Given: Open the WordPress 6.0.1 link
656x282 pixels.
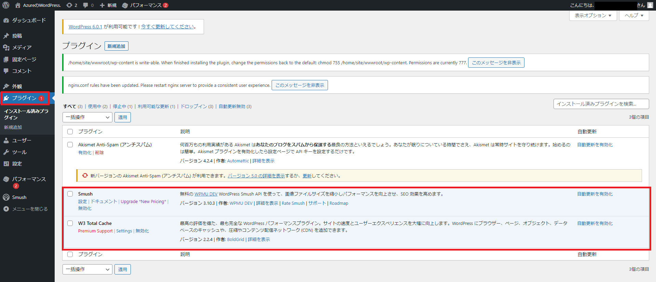Looking at the screenshot, I should click(85, 27).
